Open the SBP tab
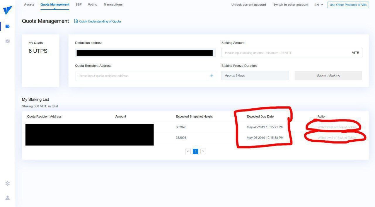This screenshot has height=207, width=375. point(79,4)
